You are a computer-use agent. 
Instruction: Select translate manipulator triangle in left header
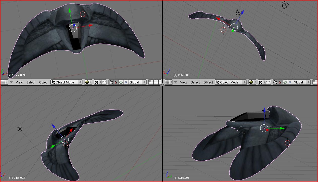(116, 82)
